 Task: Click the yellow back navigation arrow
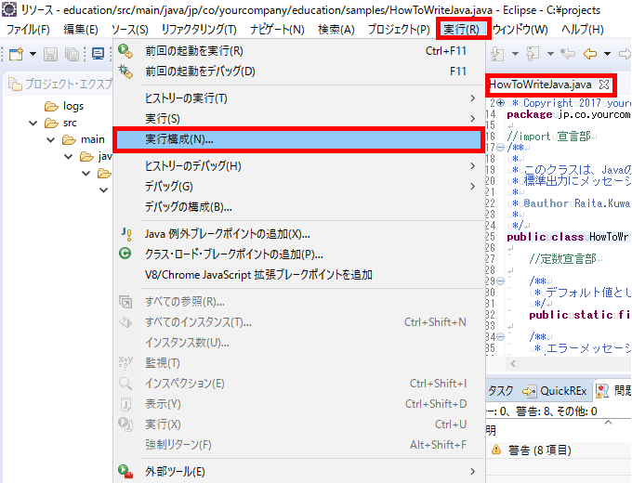pos(589,55)
